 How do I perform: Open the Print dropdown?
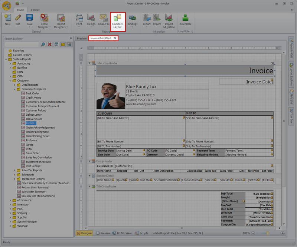tap(79, 27)
